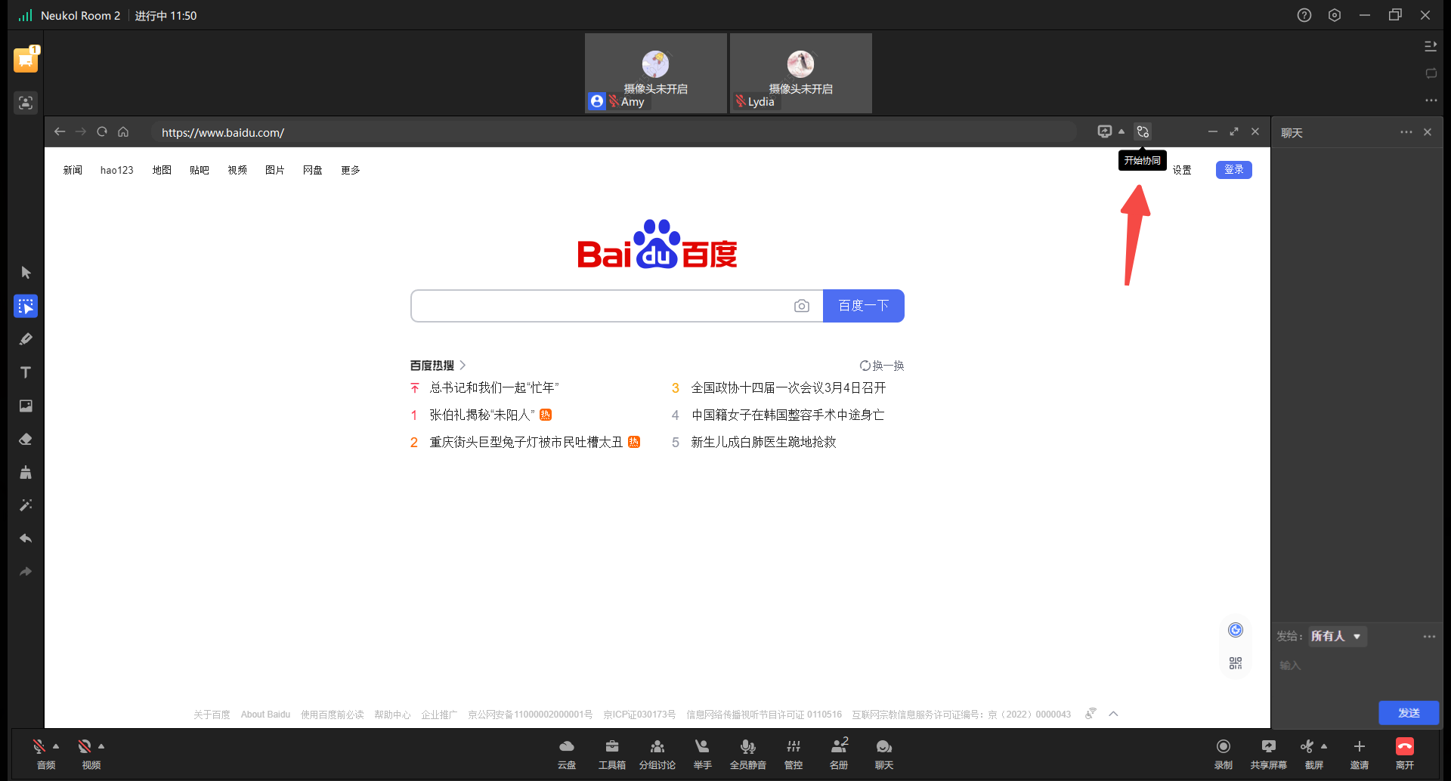Send chat message with 发送
This screenshot has width=1451, height=781.
point(1409,713)
